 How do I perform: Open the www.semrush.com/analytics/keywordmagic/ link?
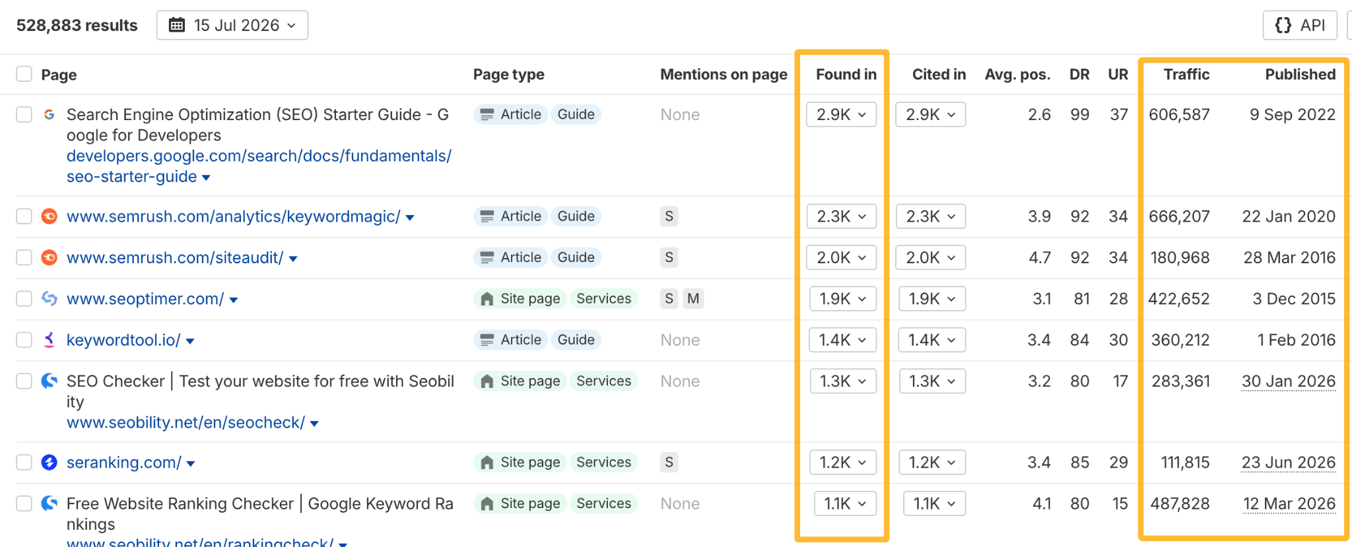[233, 216]
